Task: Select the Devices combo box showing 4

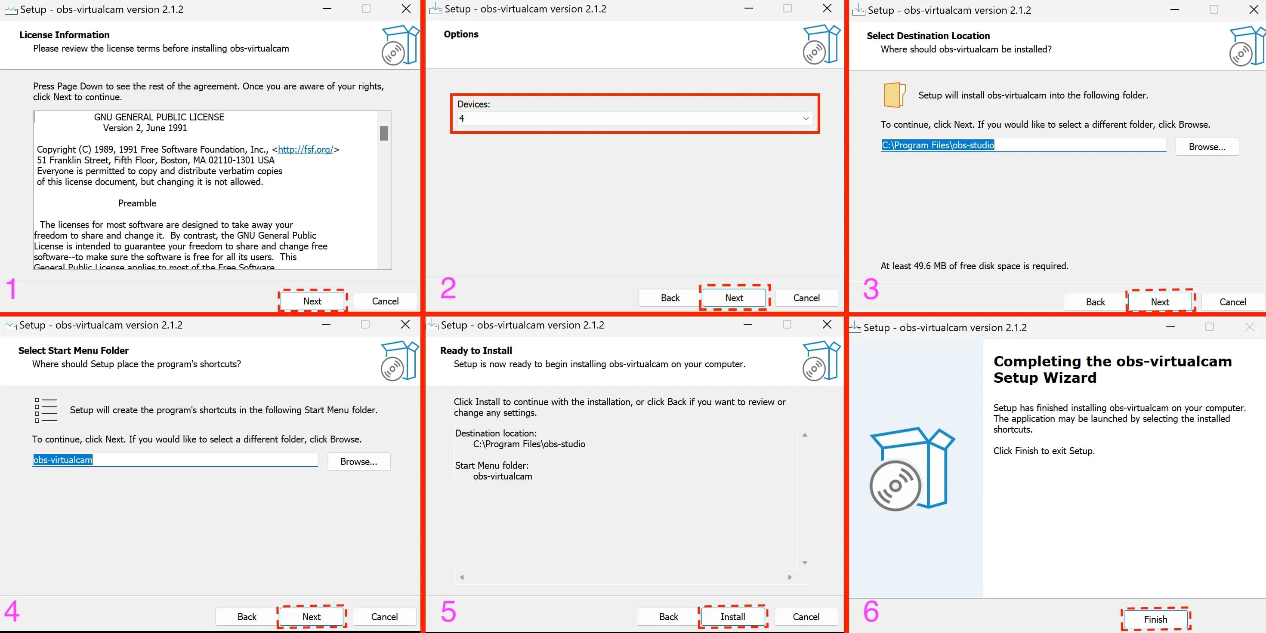Action: pyautogui.click(x=634, y=118)
